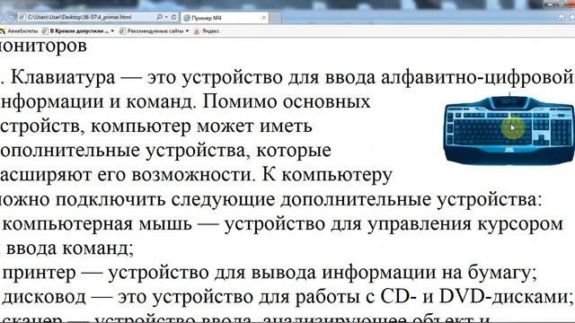Click the words "подключить следующие"

coord(165,200)
